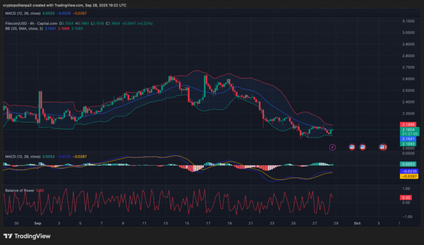
Task: Click the green 2.1093 lower band price tag
Action: pos(409,143)
